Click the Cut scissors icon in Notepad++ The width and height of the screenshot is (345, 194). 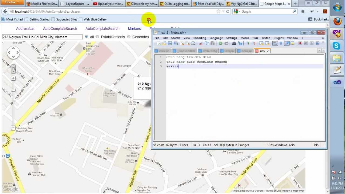click(x=201, y=43)
